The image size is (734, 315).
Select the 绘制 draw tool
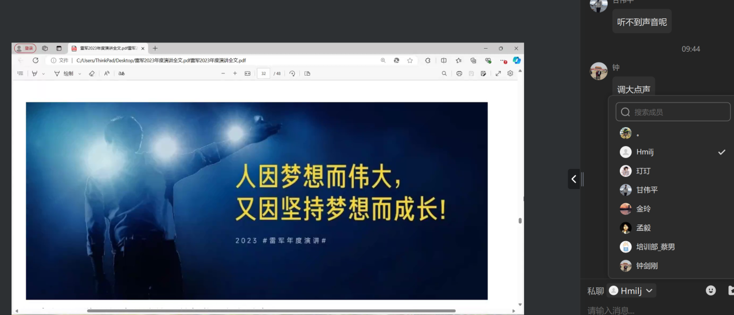64,73
